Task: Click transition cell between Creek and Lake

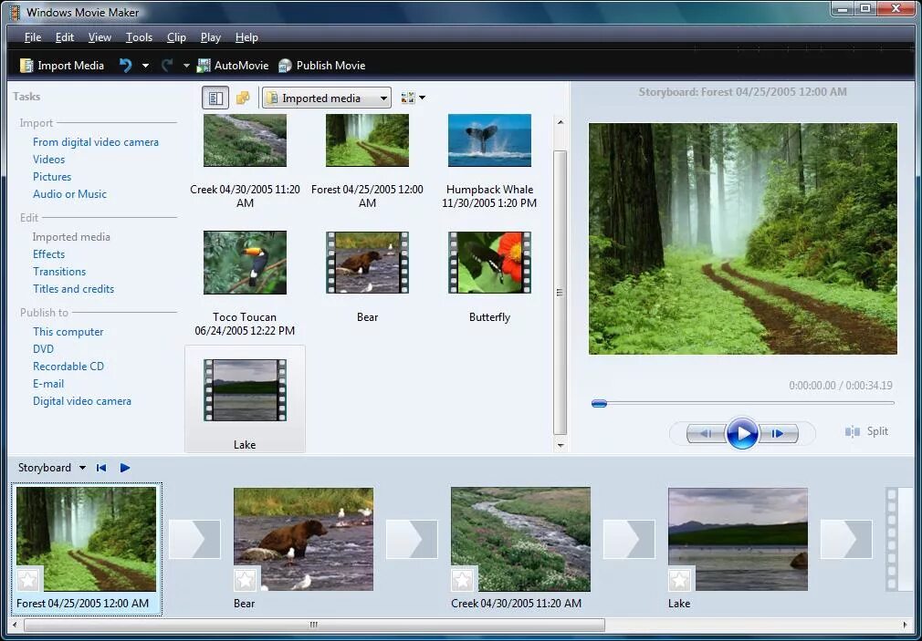Action: coord(629,539)
